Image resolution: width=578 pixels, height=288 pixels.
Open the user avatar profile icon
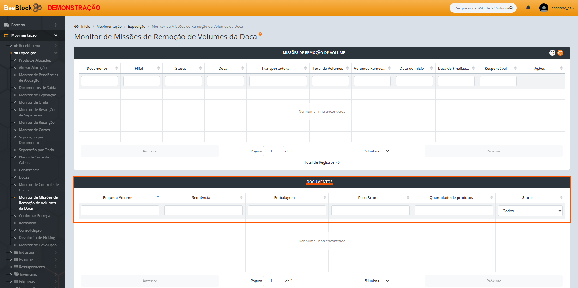point(544,8)
